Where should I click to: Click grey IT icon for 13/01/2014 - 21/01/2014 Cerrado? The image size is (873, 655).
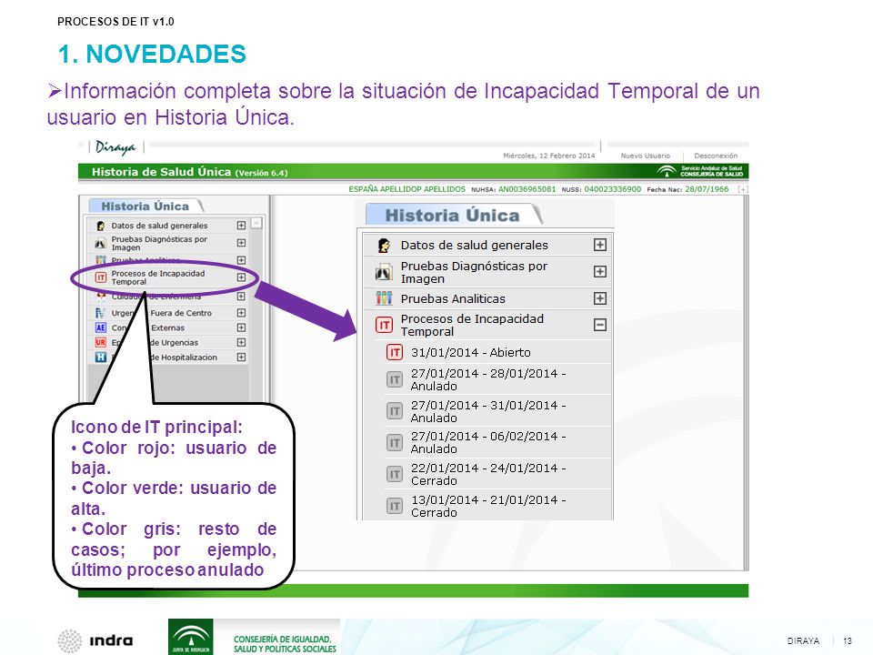click(x=394, y=506)
